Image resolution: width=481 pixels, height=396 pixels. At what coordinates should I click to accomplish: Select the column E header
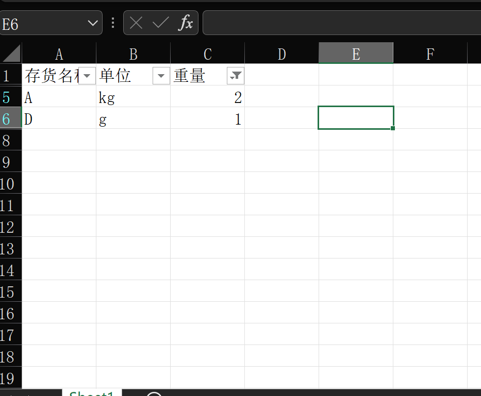click(x=356, y=54)
